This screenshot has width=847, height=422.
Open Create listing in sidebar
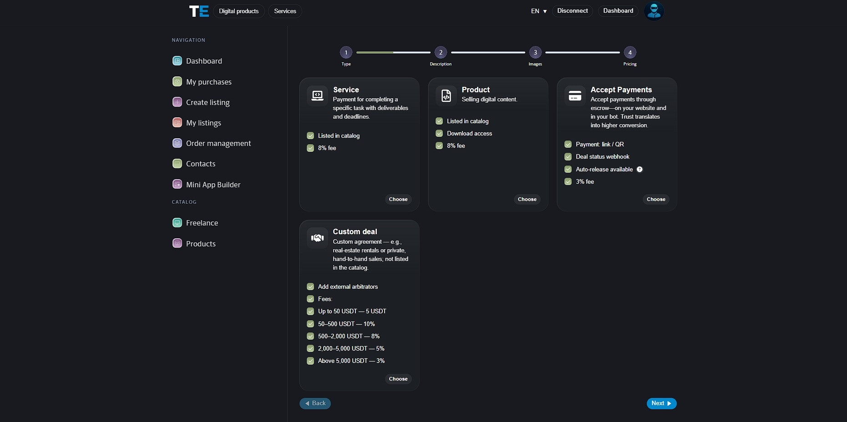coord(208,102)
